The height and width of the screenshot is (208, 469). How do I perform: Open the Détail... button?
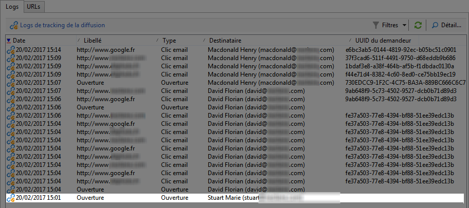pos(447,25)
